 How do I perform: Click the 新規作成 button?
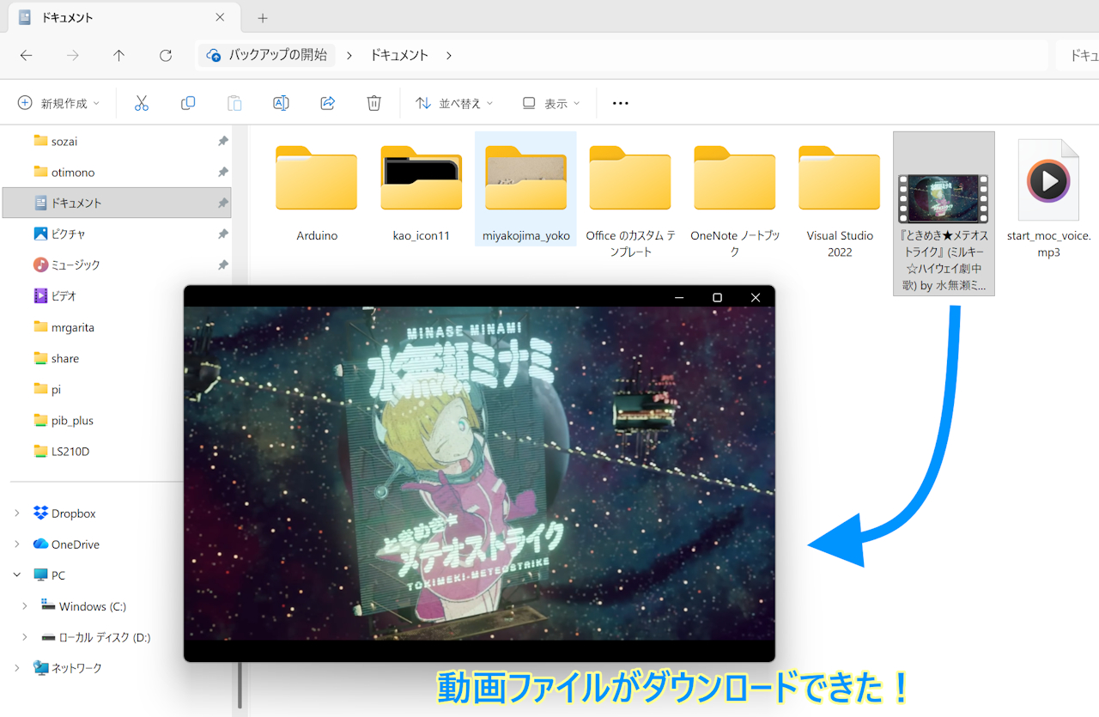[x=58, y=103]
